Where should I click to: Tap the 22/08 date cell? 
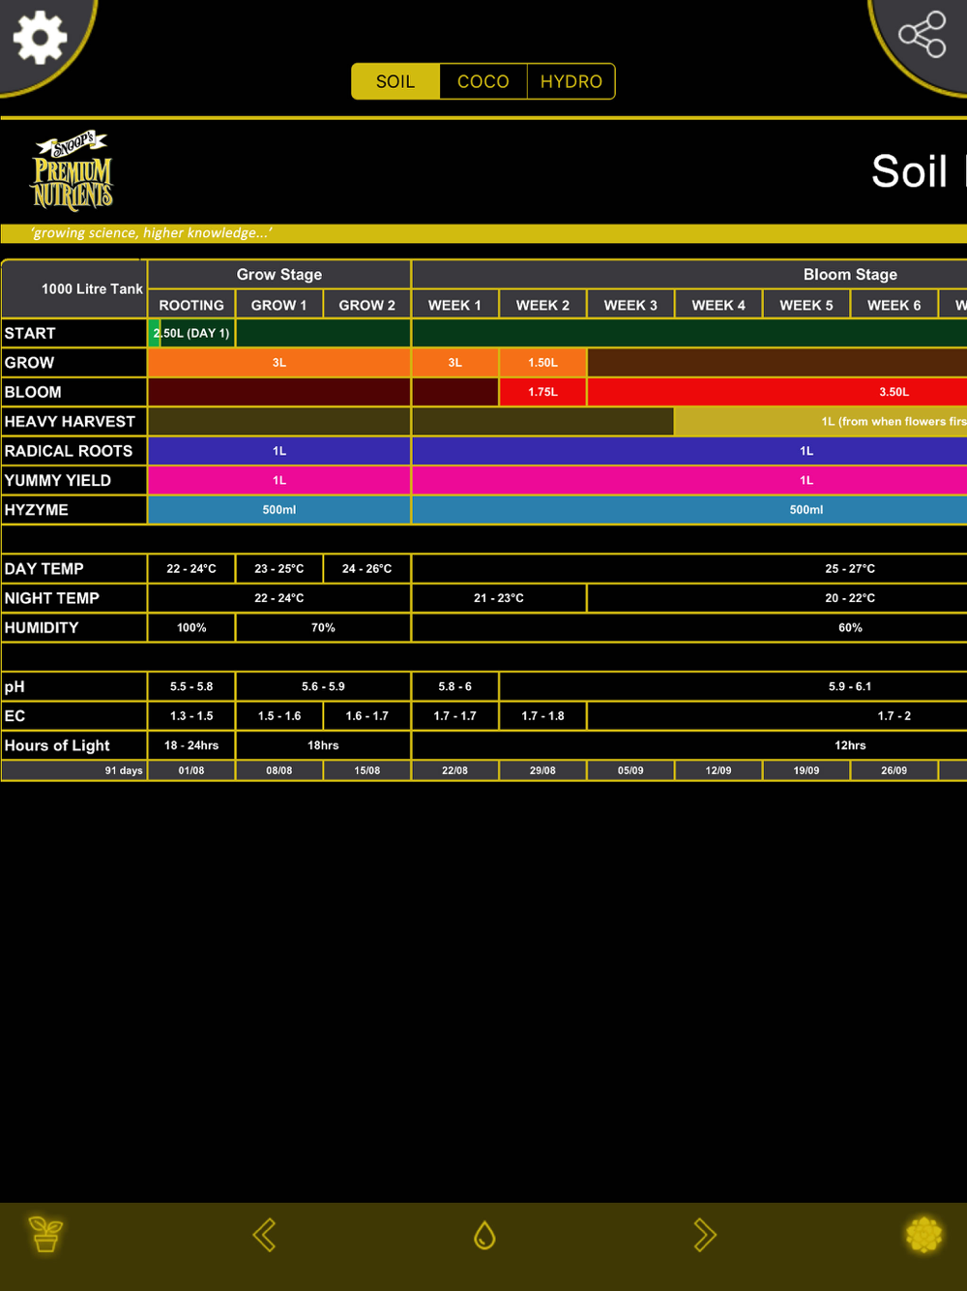[455, 770]
